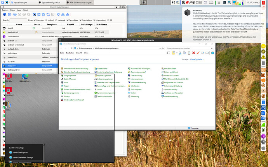This screenshot has width=268, height=167.
Task: Click the Qubes application menu icon at top left
Action: coord(2,2)
